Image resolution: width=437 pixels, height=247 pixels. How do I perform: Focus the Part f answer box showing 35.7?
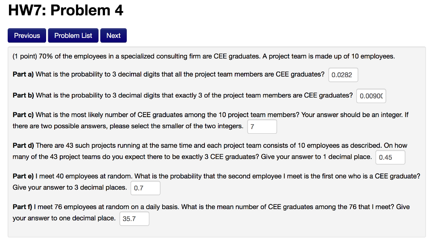point(134,218)
